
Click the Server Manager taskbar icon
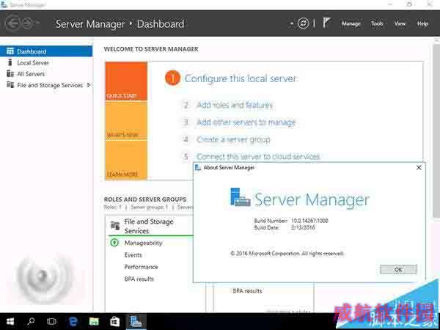pyautogui.click(x=136, y=321)
